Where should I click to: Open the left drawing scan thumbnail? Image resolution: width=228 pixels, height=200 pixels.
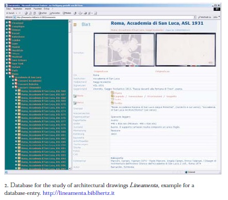pyautogui.click(x=124, y=49)
